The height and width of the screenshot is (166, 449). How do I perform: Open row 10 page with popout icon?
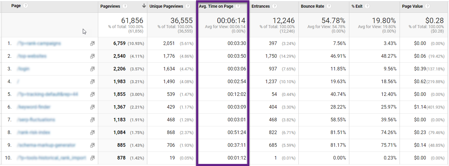click(93, 158)
